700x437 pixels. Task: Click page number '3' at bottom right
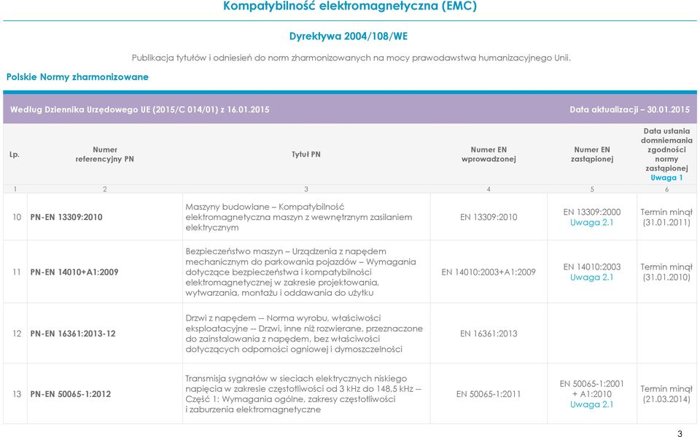(x=680, y=433)
